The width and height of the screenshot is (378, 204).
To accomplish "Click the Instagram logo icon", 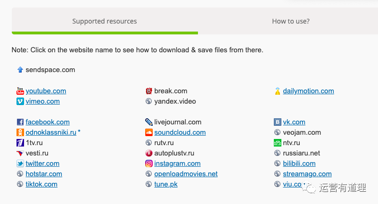I will click(149, 163).
